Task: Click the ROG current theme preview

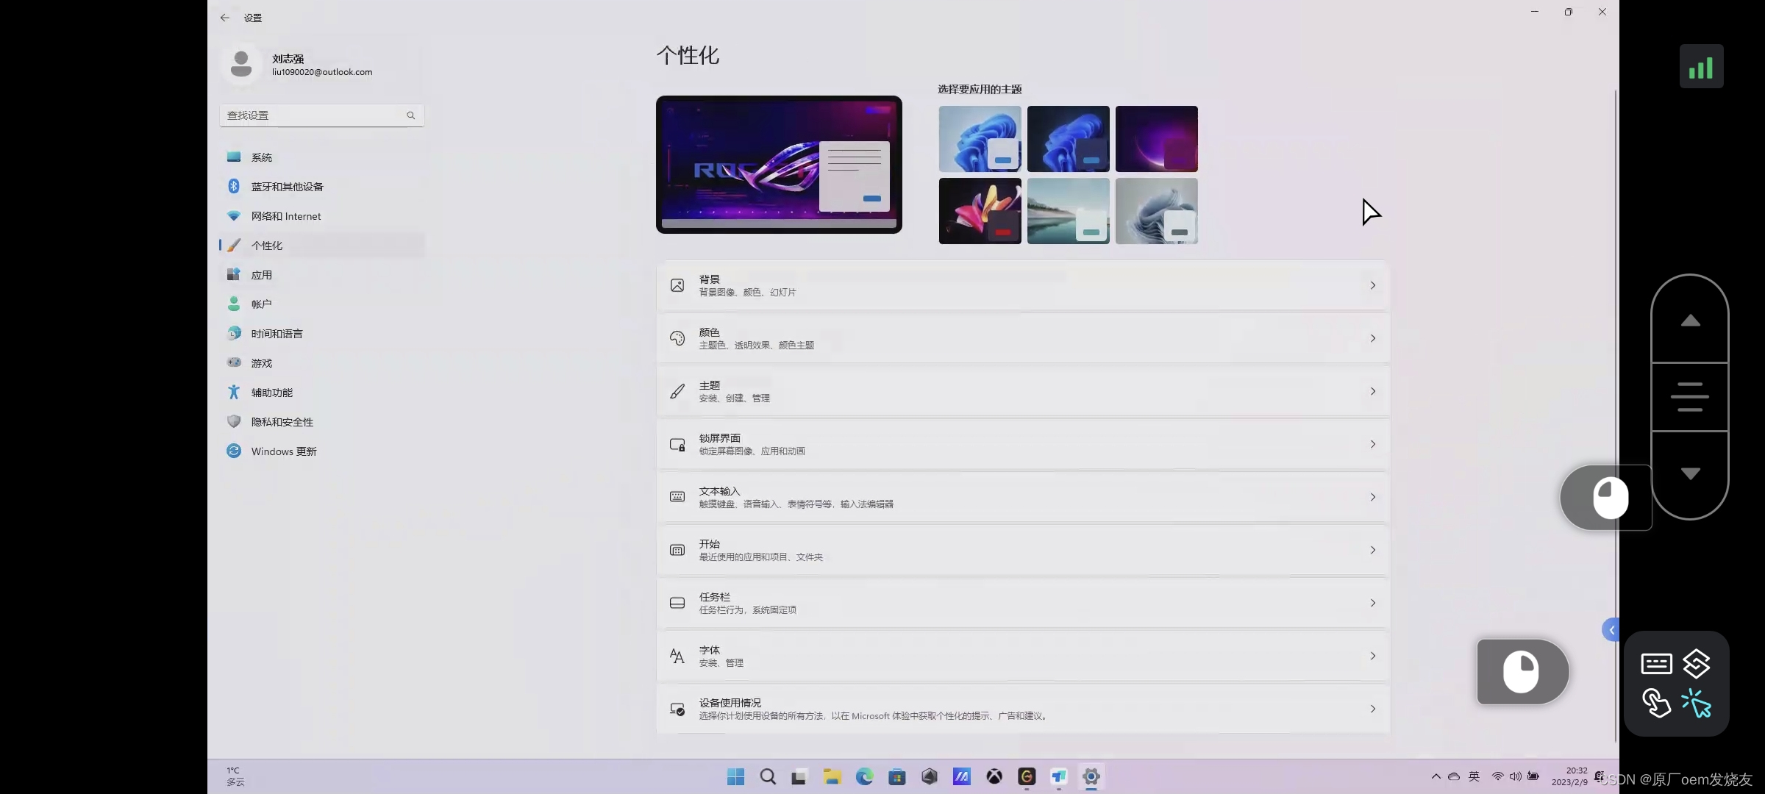Action: tap(779, 165)
